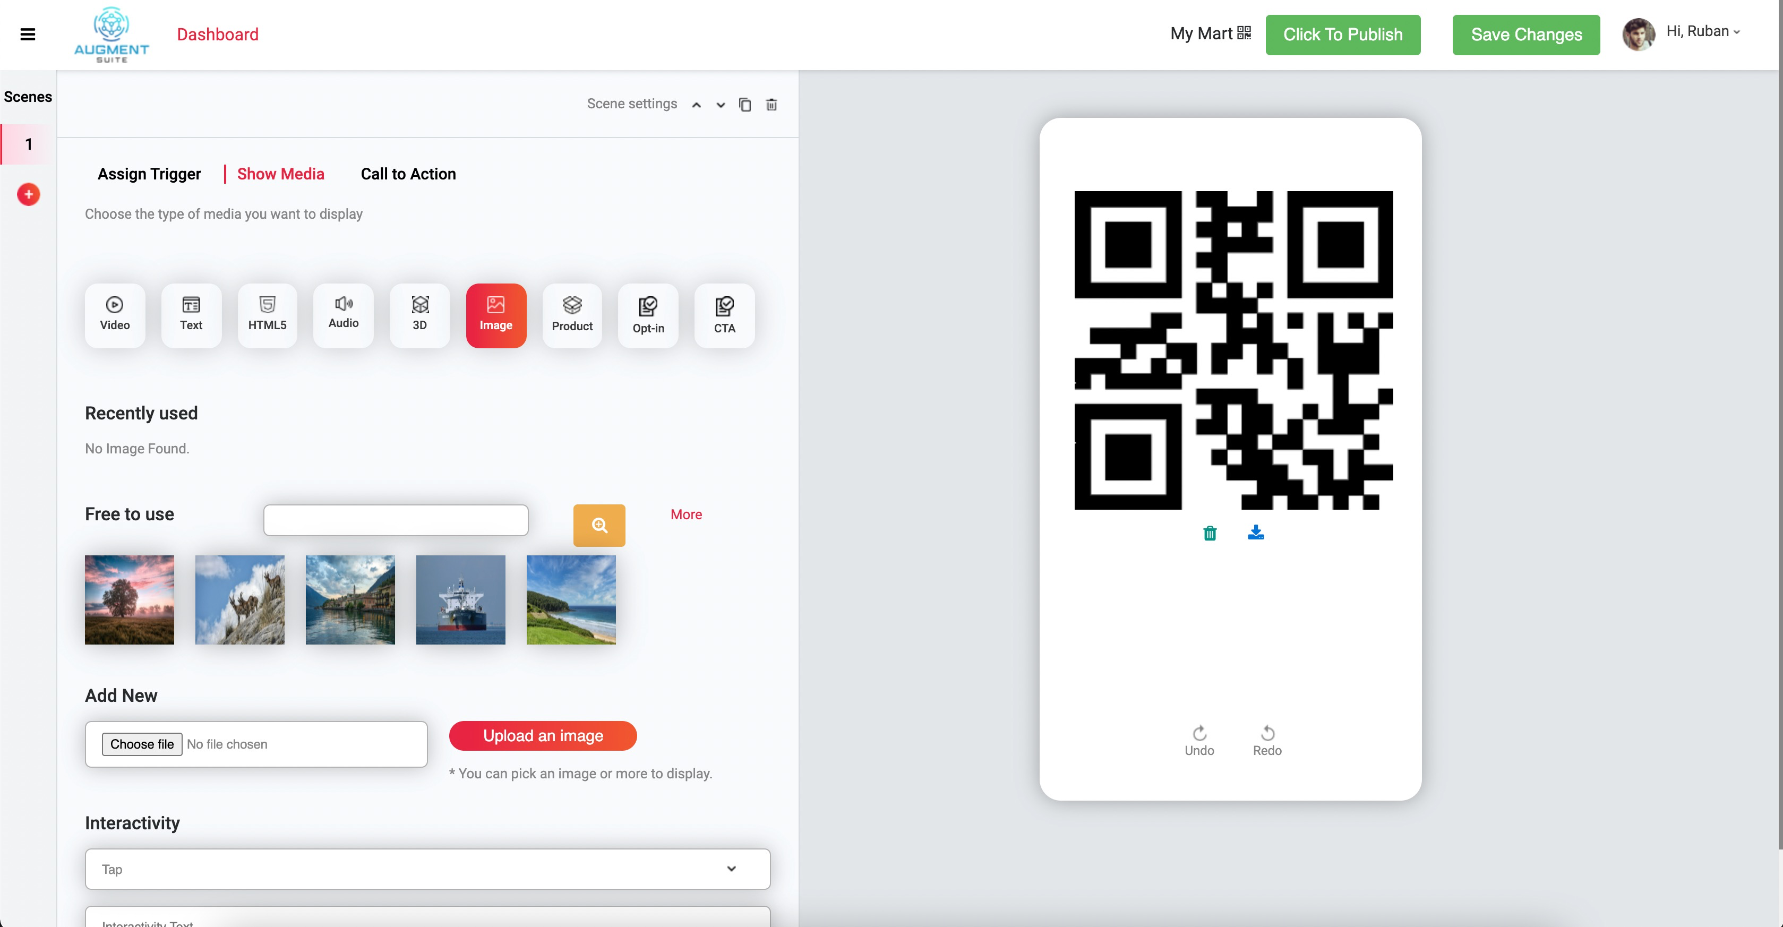Pick the mountain goats thumbnail
Viewport: 1783px width, 927px height.
coord(239,599)
